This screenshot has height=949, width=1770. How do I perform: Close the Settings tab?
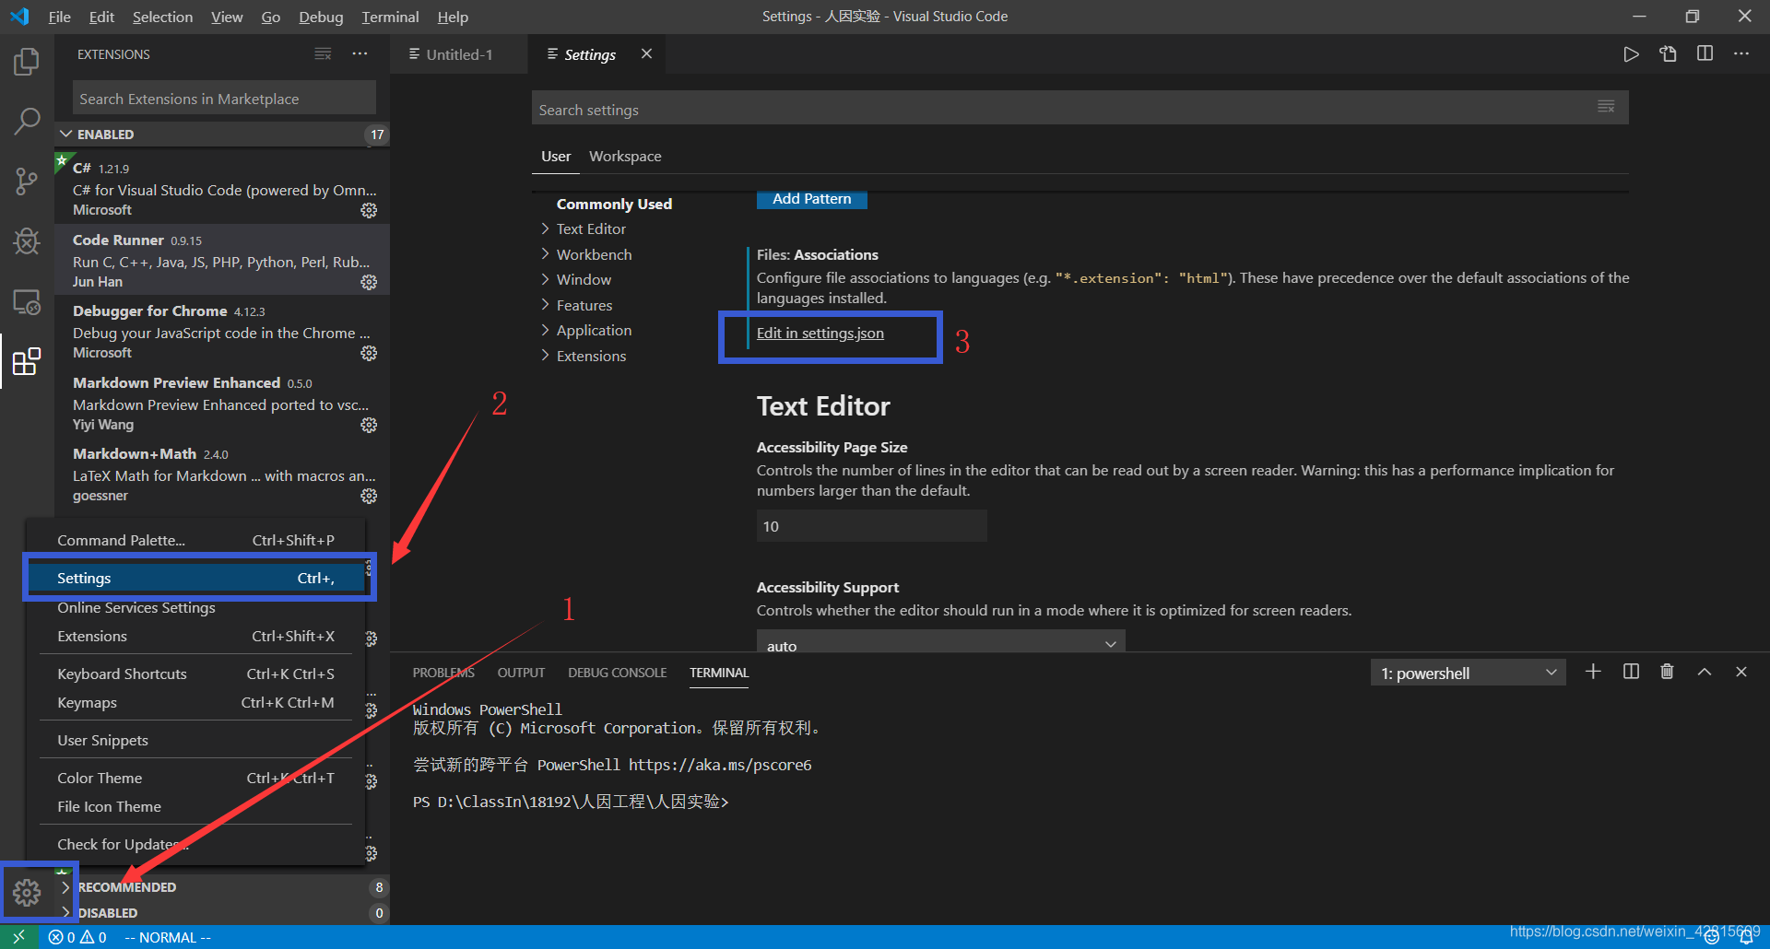coord(646,54)
